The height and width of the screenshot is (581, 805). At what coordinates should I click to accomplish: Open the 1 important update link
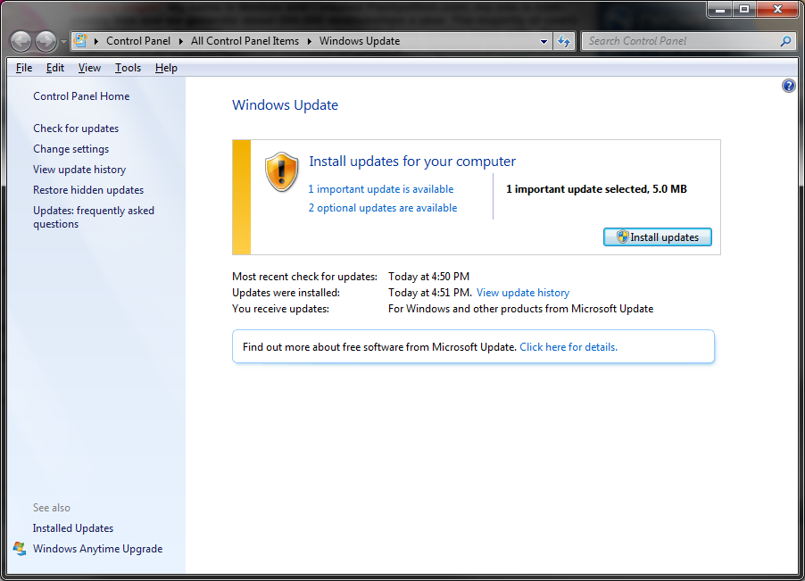tap(380, 188)
